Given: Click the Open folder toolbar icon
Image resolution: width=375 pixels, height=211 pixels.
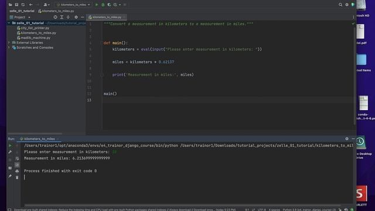Looking at the screenshot, I should coord(11,5).
